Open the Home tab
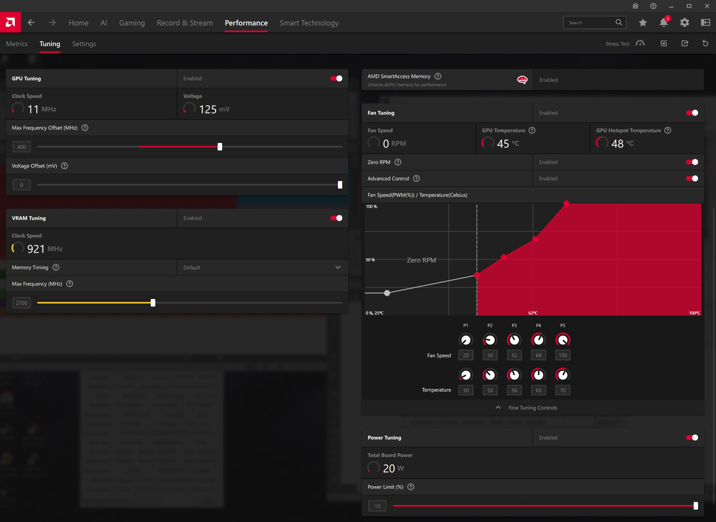Image resolution: width=716 pixels, height=522 pixels. tap(78, 23)
